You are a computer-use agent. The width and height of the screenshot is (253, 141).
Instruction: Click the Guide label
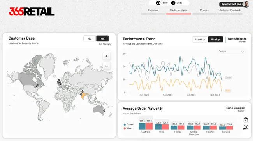pos(179,3)
